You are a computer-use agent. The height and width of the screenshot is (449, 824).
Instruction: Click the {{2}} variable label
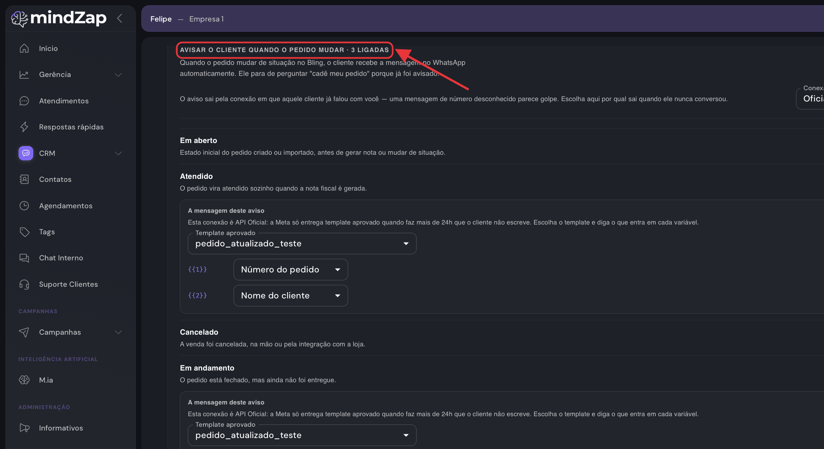[x=197, y=295]
